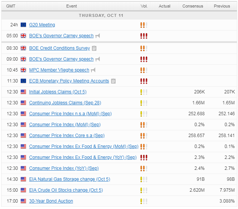
Task: Click volatility indicator on 30-Year Bond Auction row
Action: 144,201
